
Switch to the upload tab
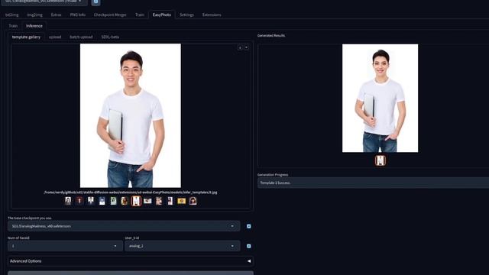click(x=55, y=37)
